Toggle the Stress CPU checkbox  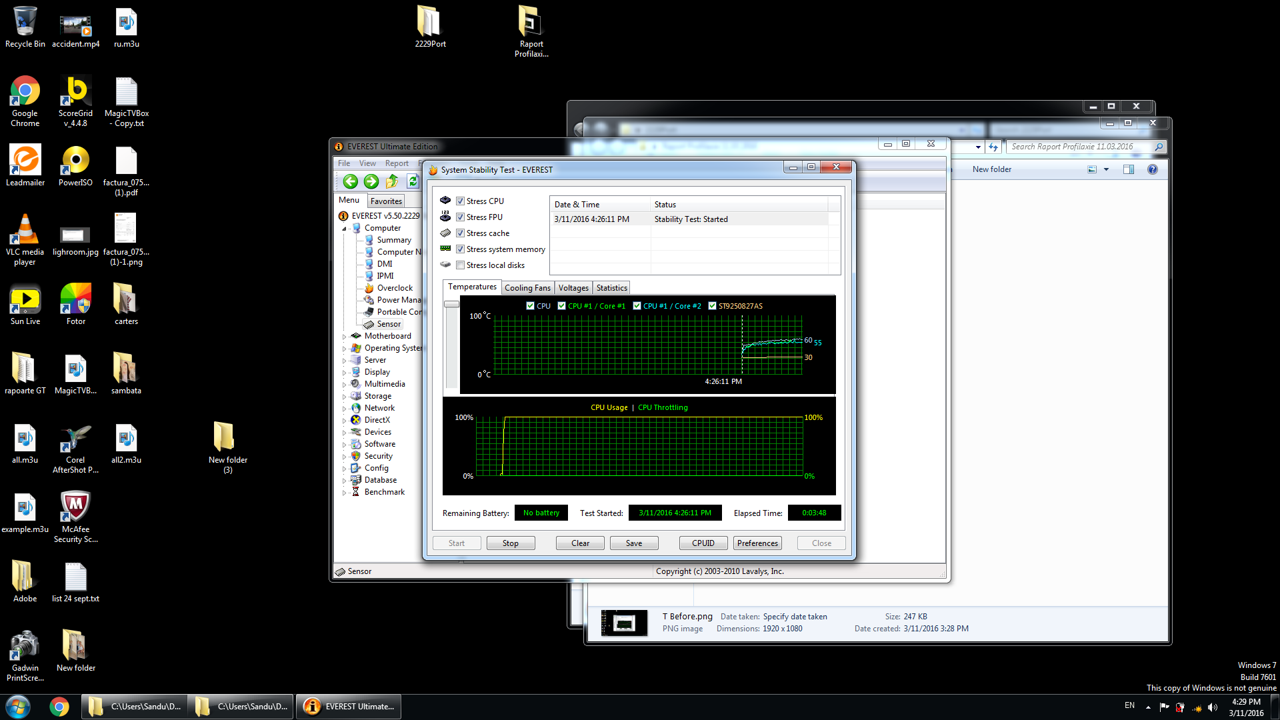coord(460,201)
